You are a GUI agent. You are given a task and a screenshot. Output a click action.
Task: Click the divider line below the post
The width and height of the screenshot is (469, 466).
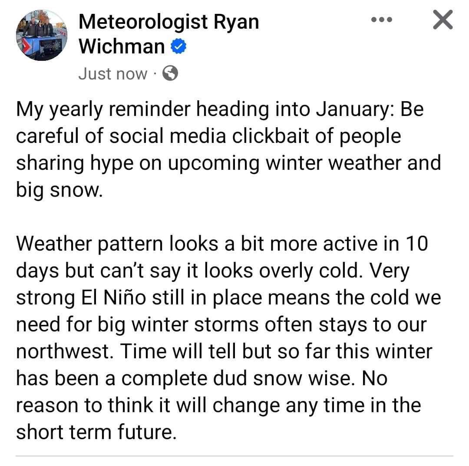[x=234, y=456]
